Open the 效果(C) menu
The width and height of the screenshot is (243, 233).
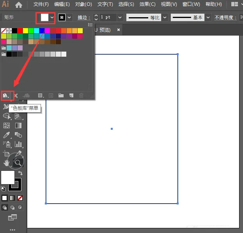point(147,4)
